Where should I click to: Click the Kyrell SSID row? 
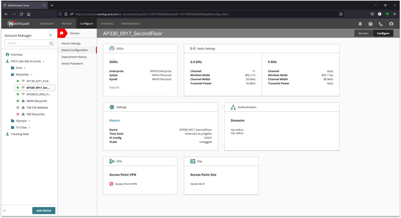click(x=140, y=79)
